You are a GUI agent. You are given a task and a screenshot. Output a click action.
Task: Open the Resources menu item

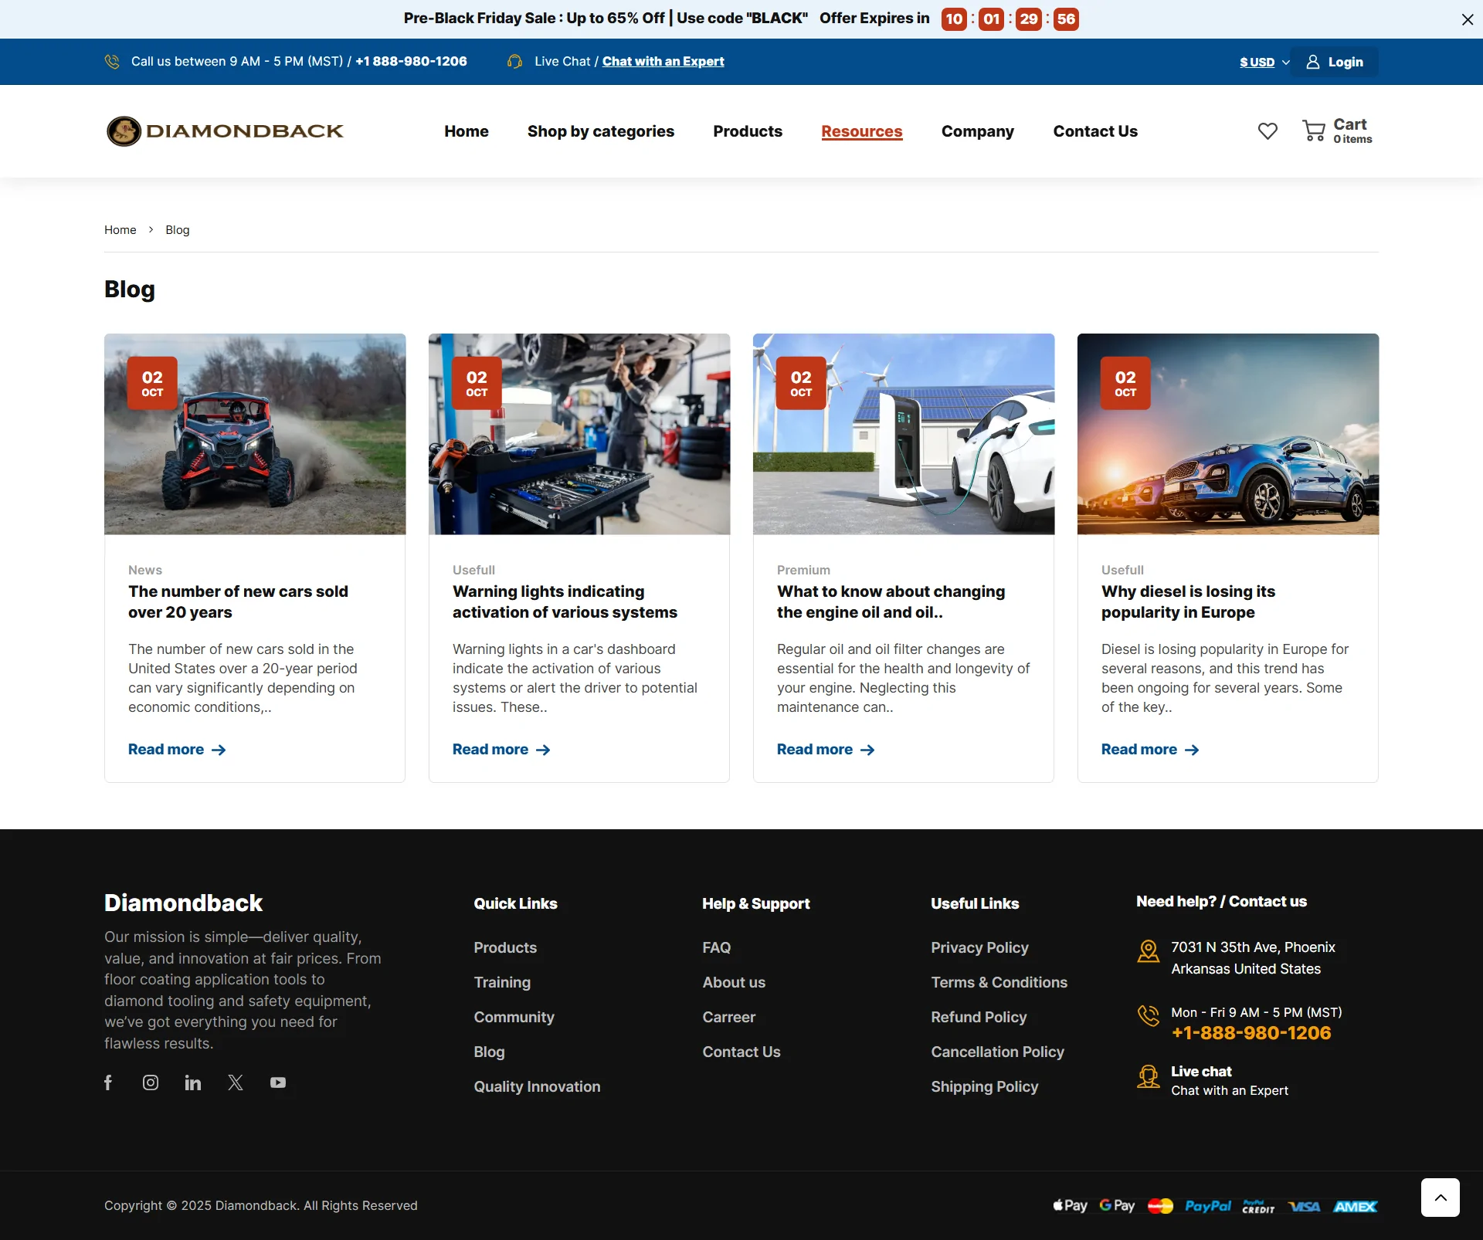click(862, 131)
